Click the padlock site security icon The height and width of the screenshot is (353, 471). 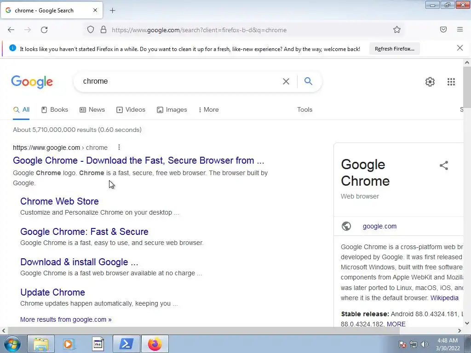103,30
